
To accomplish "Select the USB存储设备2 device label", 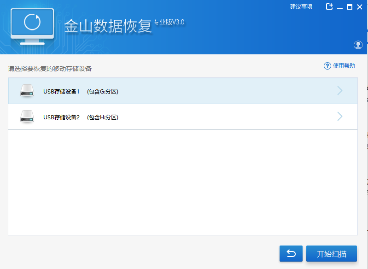I will (x=62, y=117).
